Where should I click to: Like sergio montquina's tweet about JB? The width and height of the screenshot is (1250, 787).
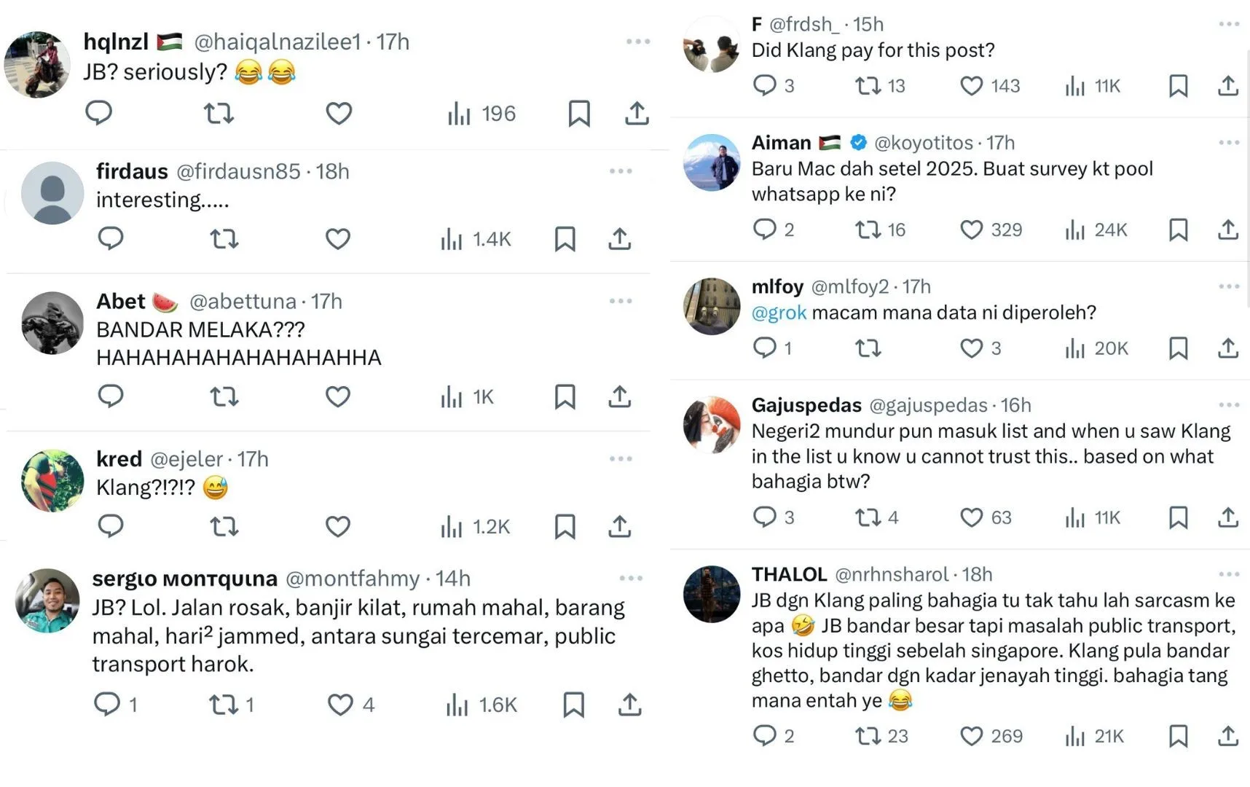pos(340,705)
